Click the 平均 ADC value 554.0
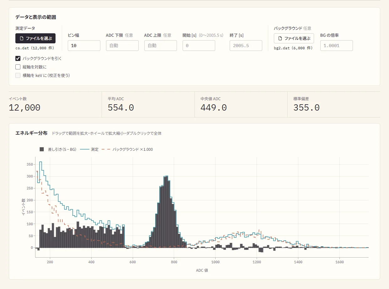Viewport: 389px width, 289px height. pos(121,108)
